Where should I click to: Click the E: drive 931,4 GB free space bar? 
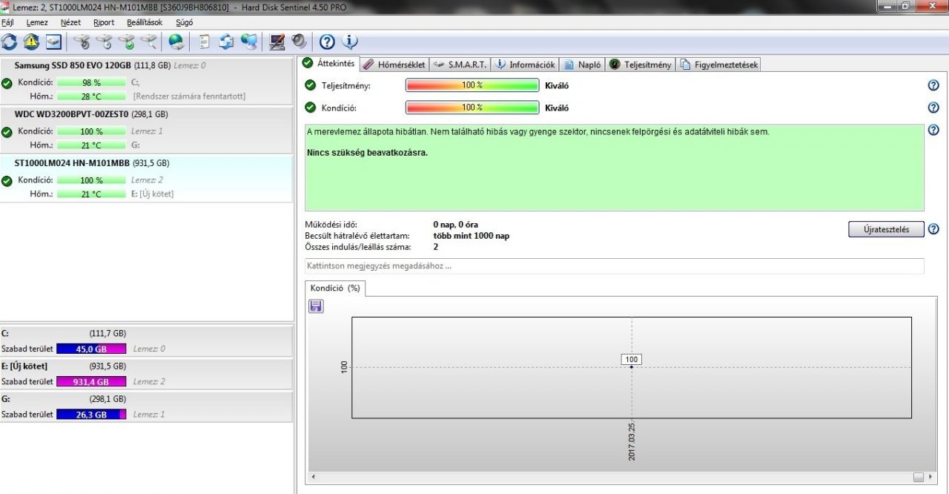(91, 381)
